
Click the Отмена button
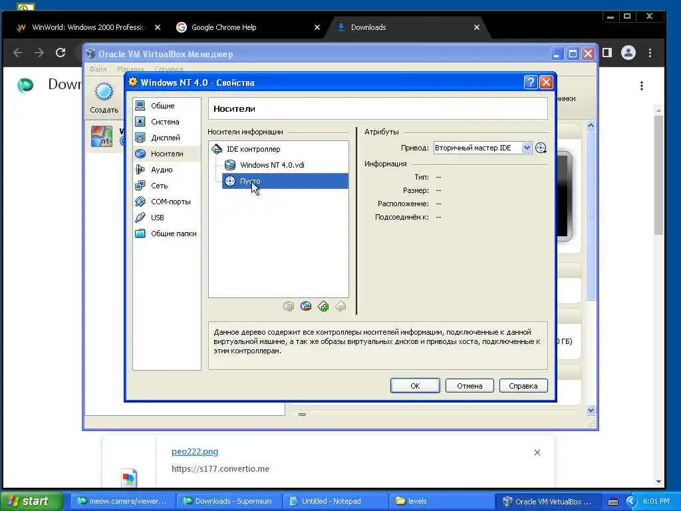click(470, 386)
